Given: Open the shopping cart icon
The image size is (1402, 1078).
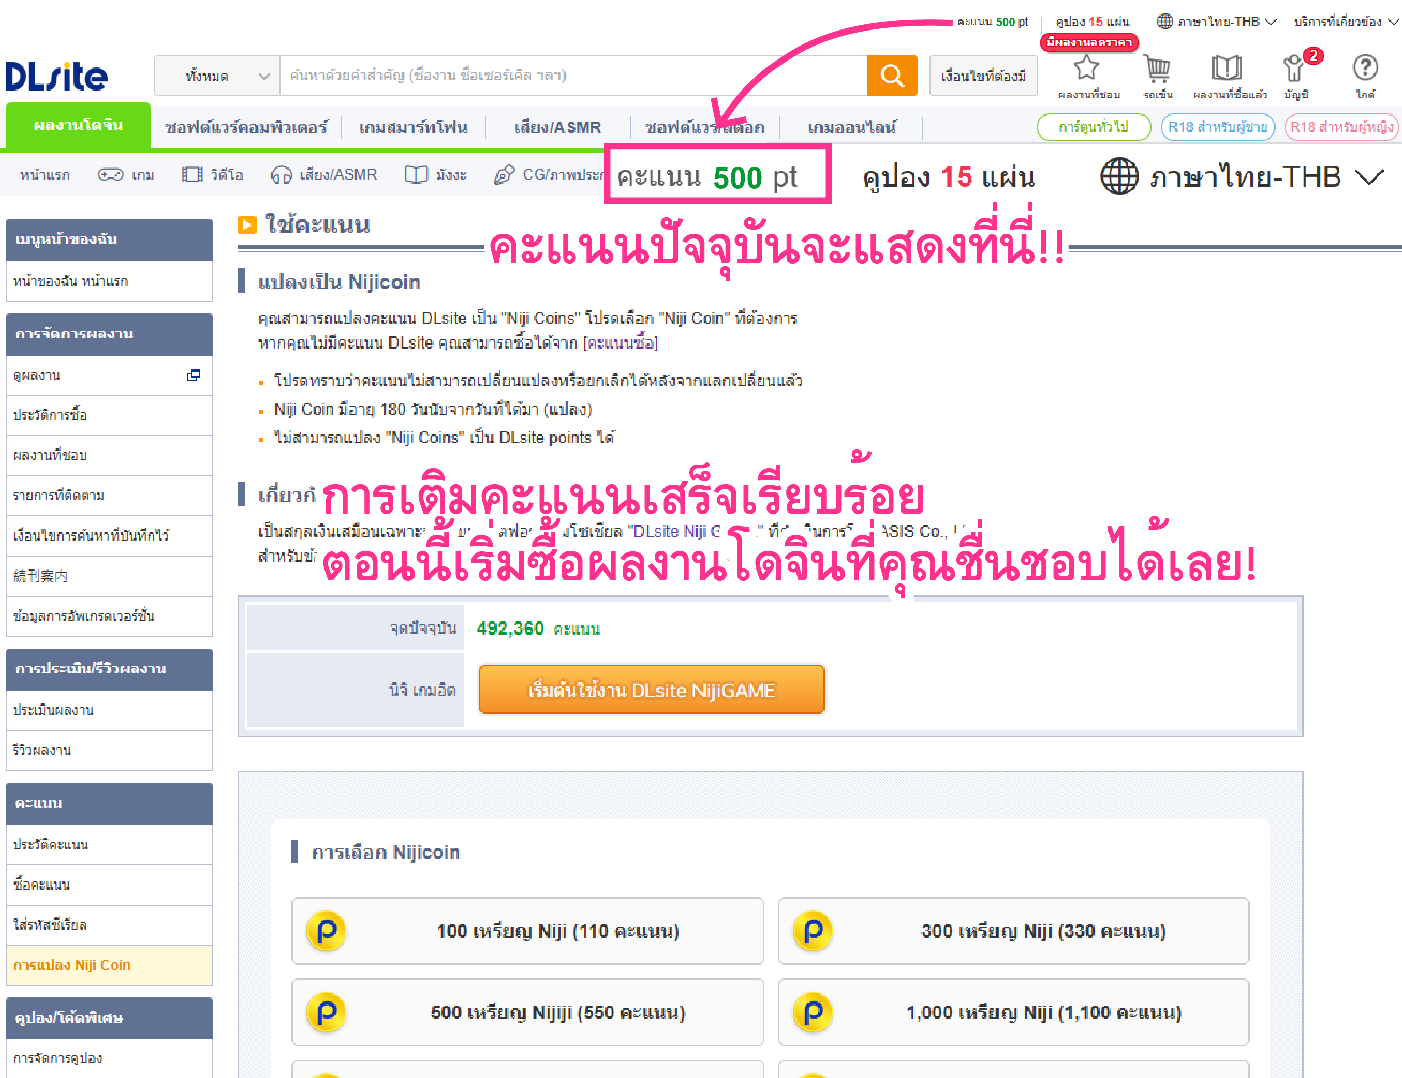Looking at the screenshot, I should click(x=1157, y=69).
